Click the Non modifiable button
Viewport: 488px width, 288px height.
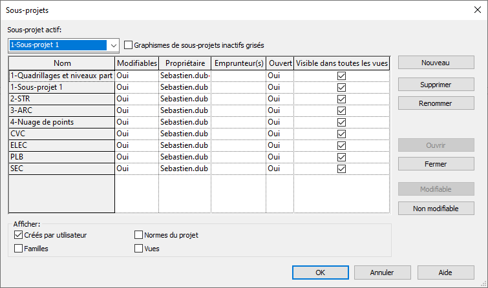(436, 209)
